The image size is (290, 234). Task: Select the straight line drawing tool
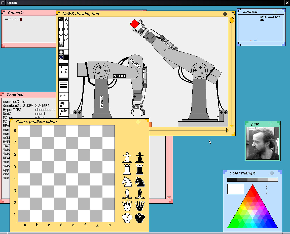[61, 24]
